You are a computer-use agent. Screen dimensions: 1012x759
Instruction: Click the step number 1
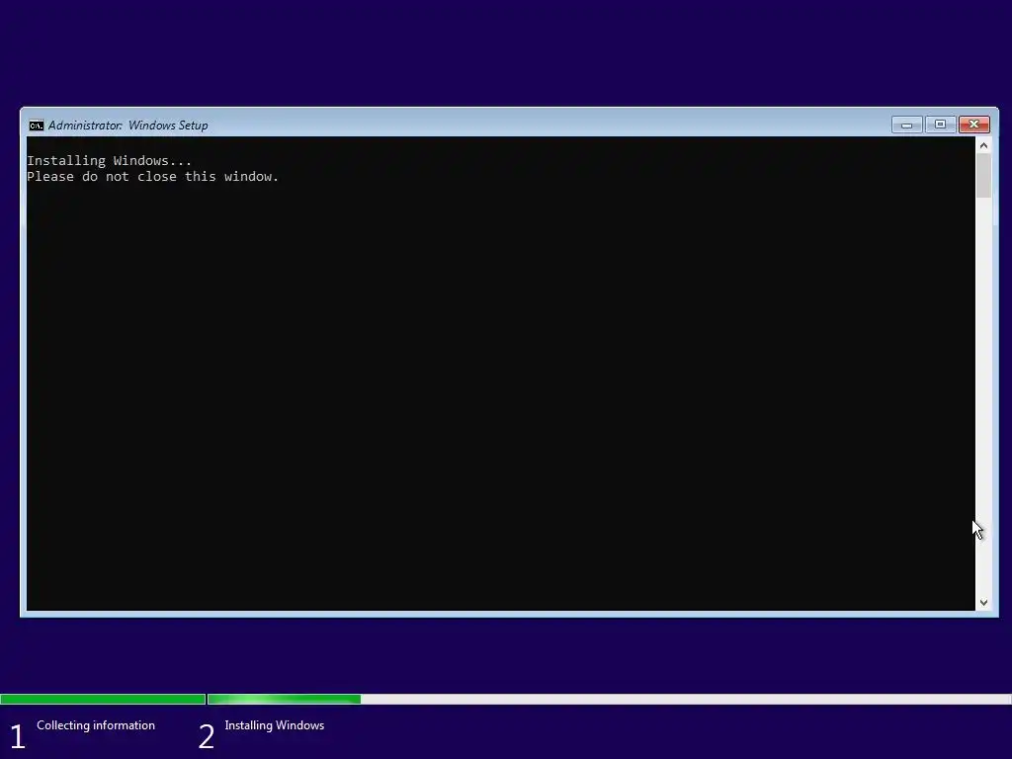pos(18,736)
